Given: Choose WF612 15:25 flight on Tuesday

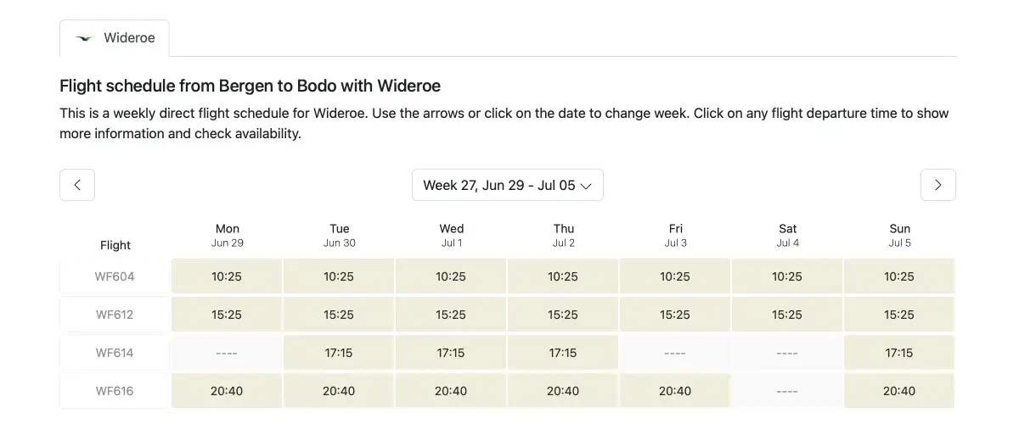Looking at the screenshot, I should pyautogui.click(x=339, y=315).
